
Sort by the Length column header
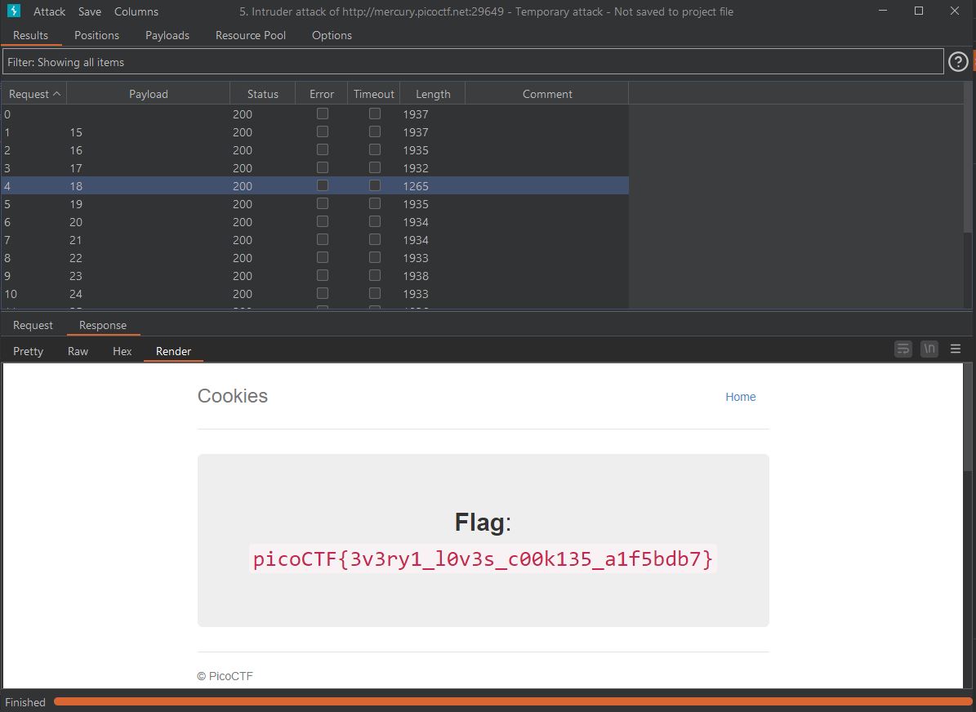(x=433, y=94)
